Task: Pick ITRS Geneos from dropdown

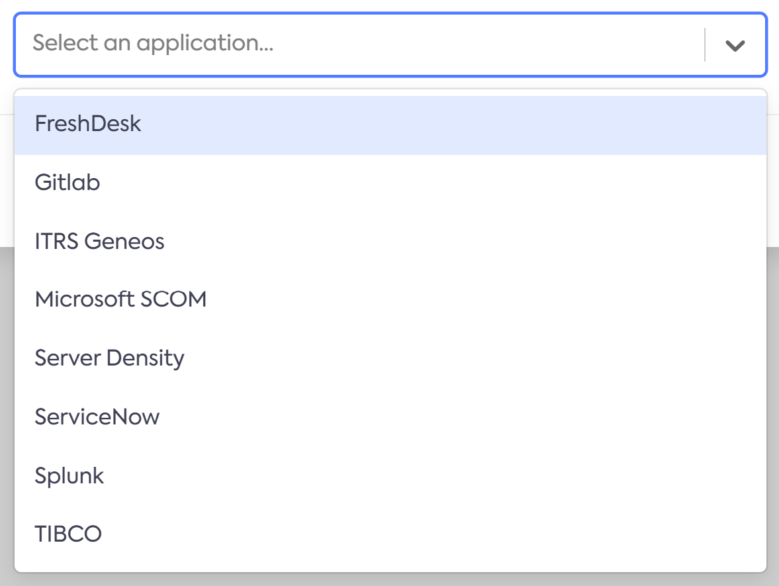Action: (x=390, y=242)
